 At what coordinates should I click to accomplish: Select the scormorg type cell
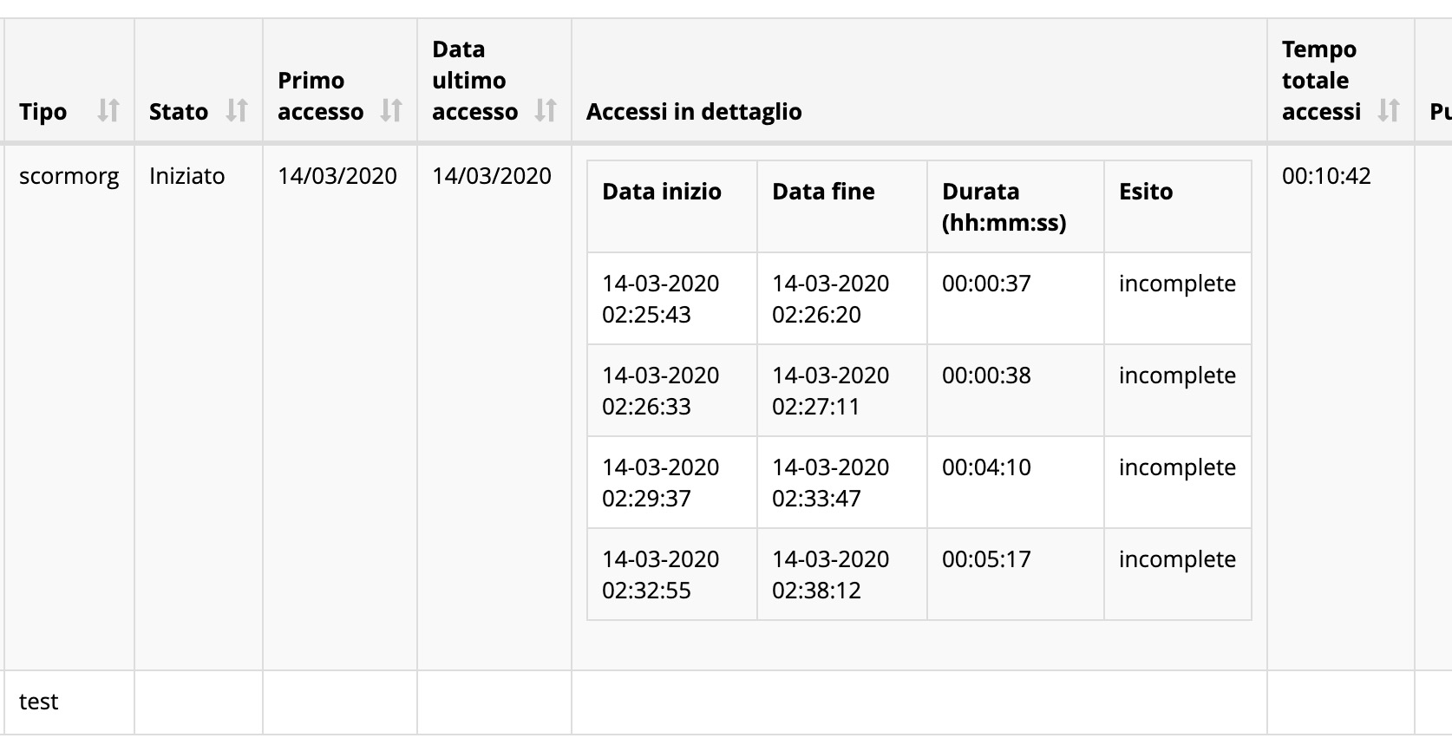(69, 176)
